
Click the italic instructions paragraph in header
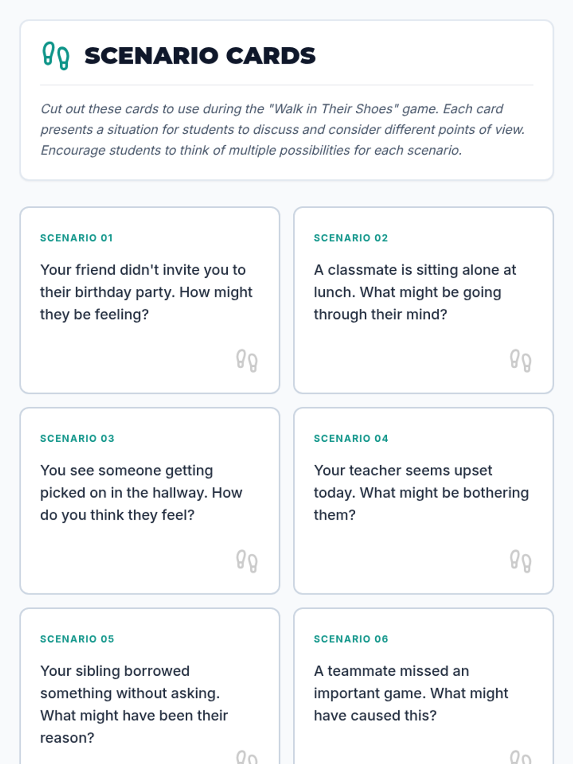[283, 129]
